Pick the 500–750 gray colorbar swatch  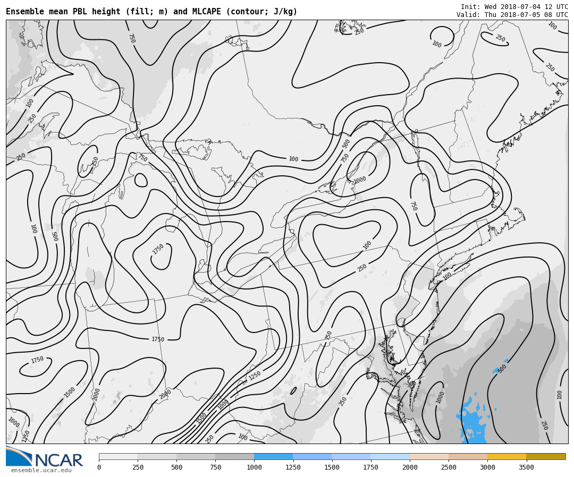tap(196, 456)
